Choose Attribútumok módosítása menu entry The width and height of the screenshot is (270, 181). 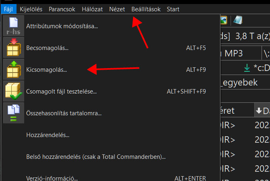pyautogui.click(x=62, y=26)
